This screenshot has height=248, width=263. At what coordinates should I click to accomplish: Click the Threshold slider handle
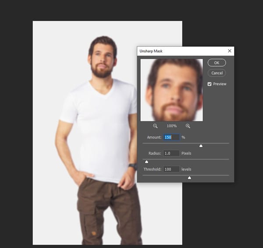(189, 177)
